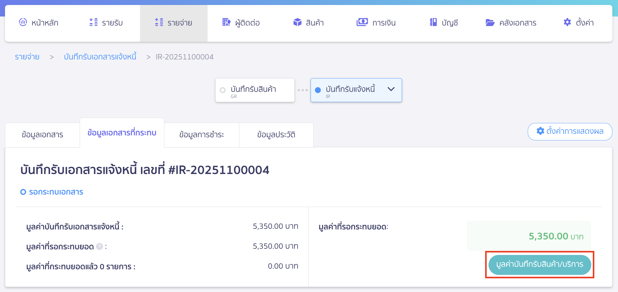This screenshot has height=292, width=618.
Task: Click the ตั้งค่า settings gear icon
Action: [x=567, y=22]
